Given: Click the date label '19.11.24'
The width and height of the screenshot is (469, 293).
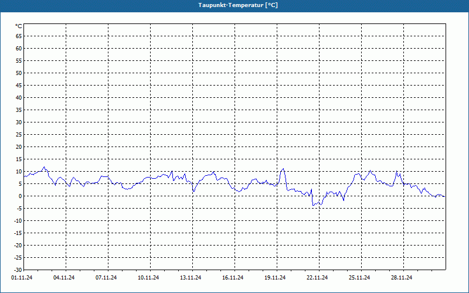Looking at the screenshot, I should click(275, 278).
